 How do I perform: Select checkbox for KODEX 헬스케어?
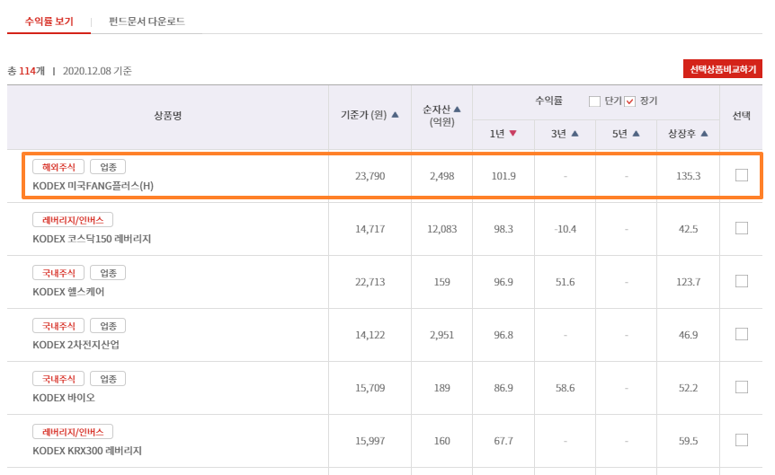point(742,281)
